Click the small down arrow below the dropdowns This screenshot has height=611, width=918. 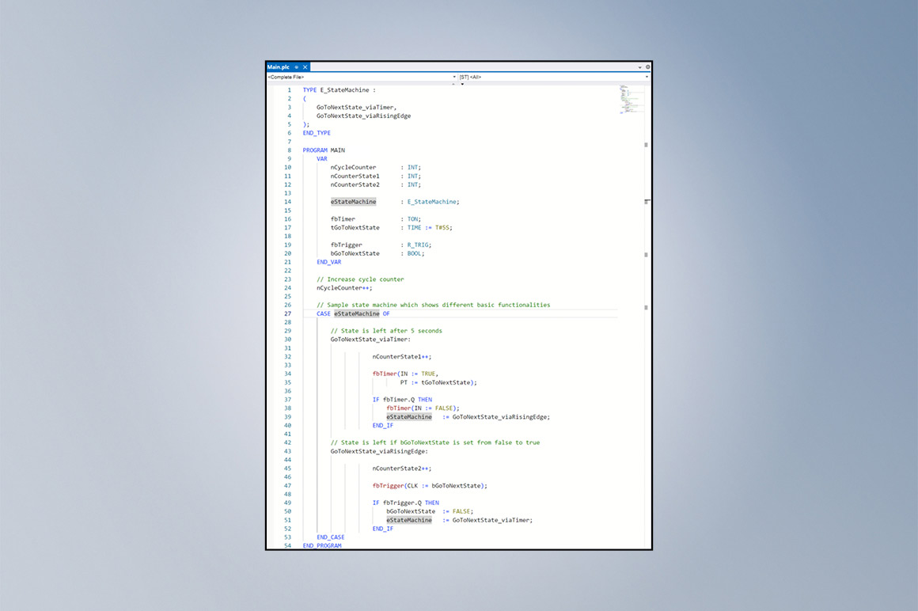pos(462,83)
